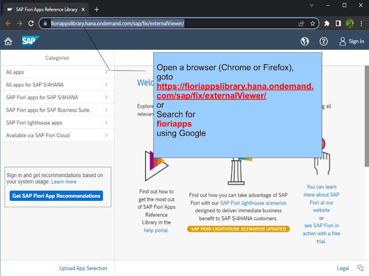Open the Chrome profile avatar
Screen dimensions: 369x276
(x=350, y=24)
